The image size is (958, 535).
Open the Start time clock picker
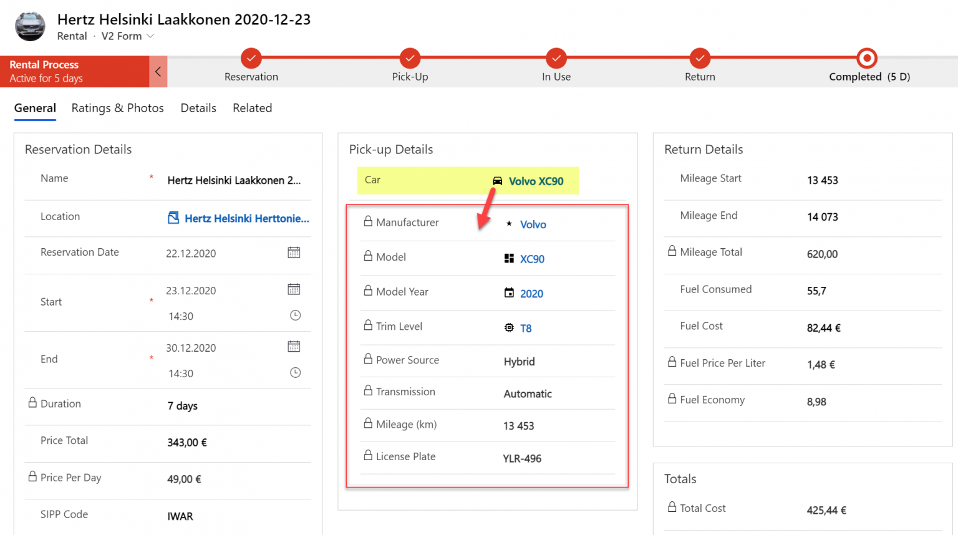296,316
